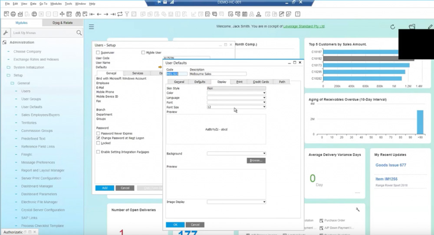Viewport: 434px width, 235px height.
Task: Open the cockpit hamburger menu
Action: coord(91,26)
